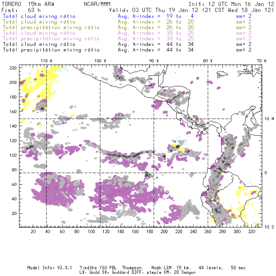The height and width of the screenshot is (276, 276).
Task: Click the '110 W' longitude label
Action: click(x=47, y=61)
